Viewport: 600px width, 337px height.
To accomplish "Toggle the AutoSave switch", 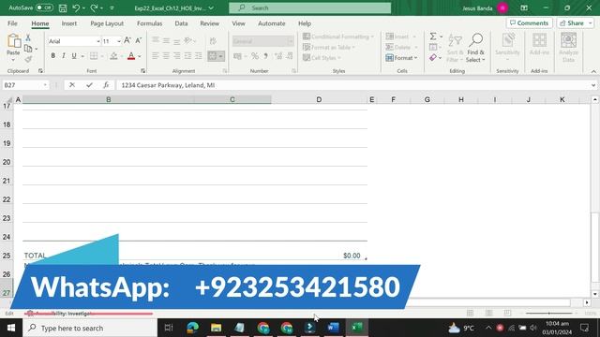I will tap(44, 7).
